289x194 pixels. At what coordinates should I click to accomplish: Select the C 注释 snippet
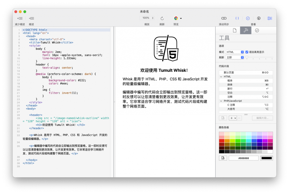tap(246, 105)
